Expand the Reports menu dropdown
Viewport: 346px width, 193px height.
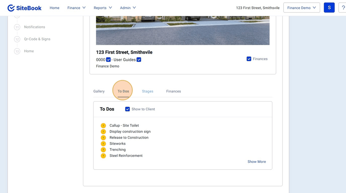(103, 8)
